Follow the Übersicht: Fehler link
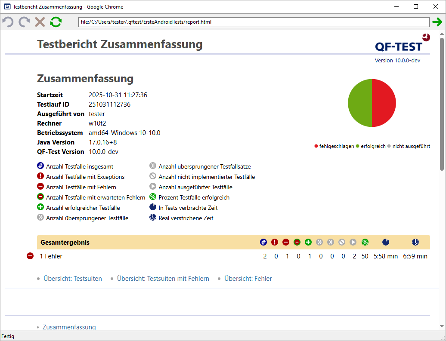Image resolution: width=446 pixels, height=341 pixels. tap(248, 279)
